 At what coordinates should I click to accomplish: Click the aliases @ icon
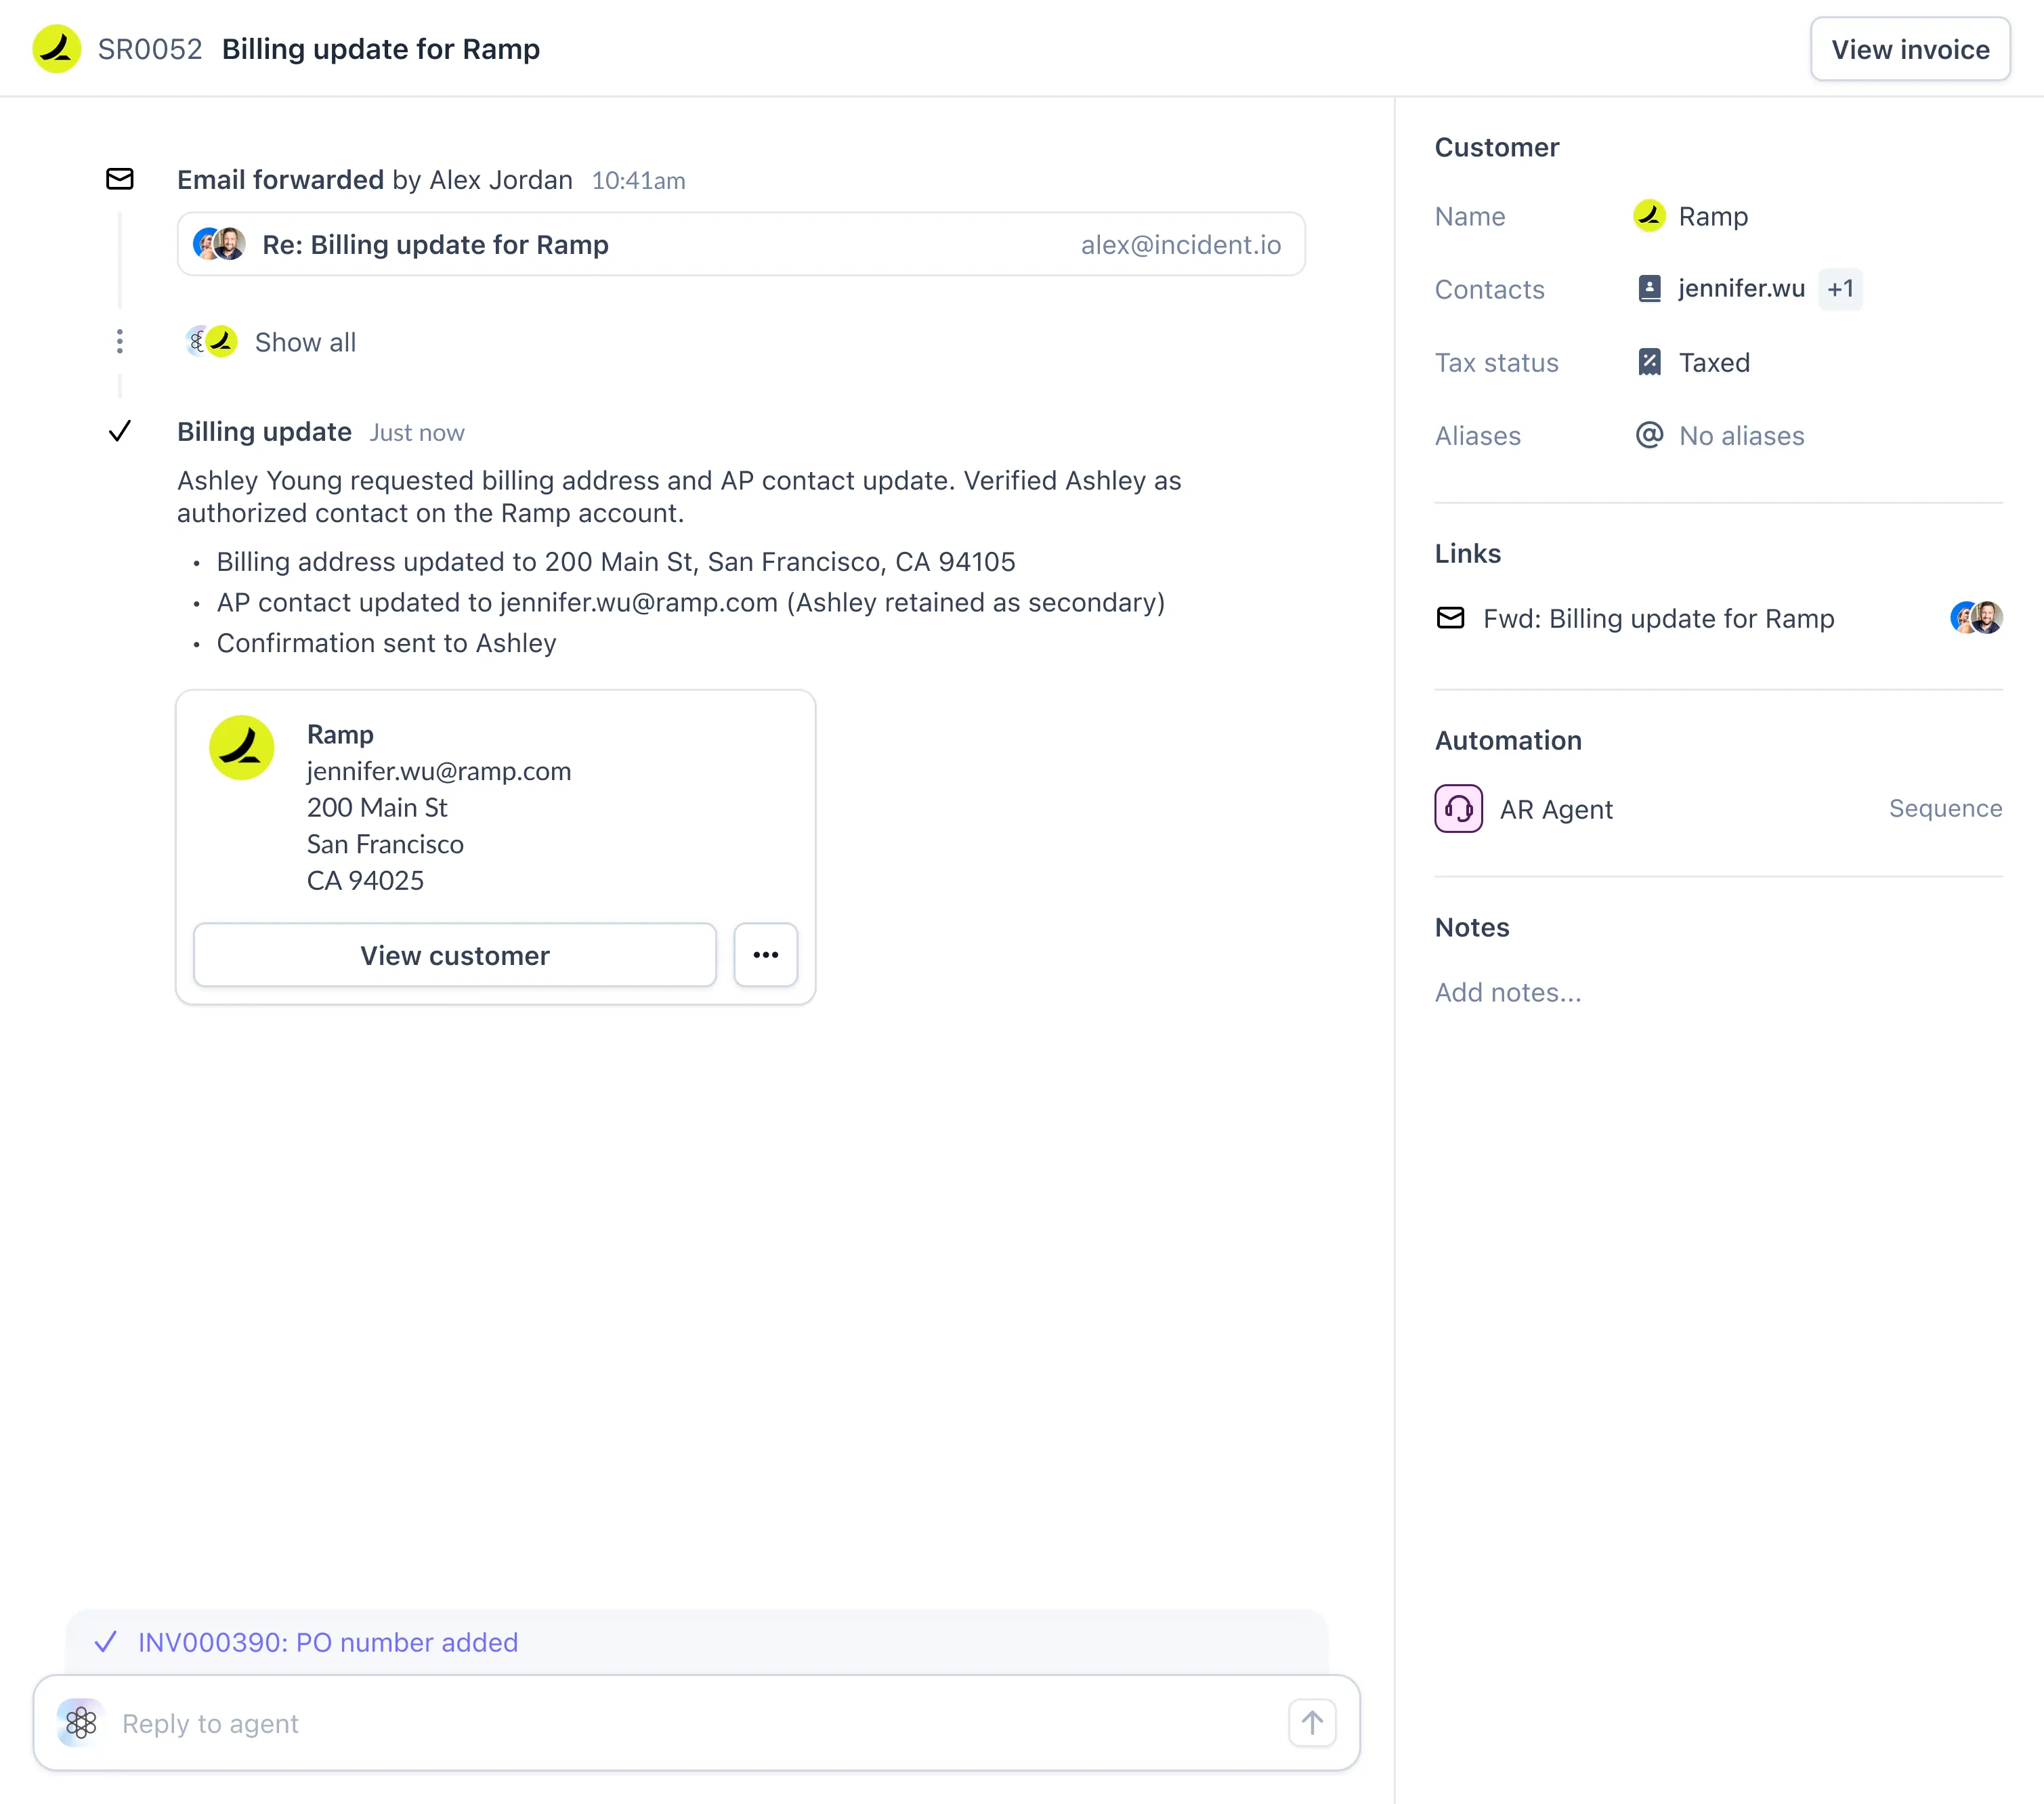point(1649,435)
